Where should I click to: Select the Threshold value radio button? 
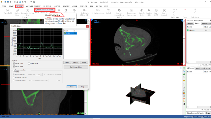(14, 80)
